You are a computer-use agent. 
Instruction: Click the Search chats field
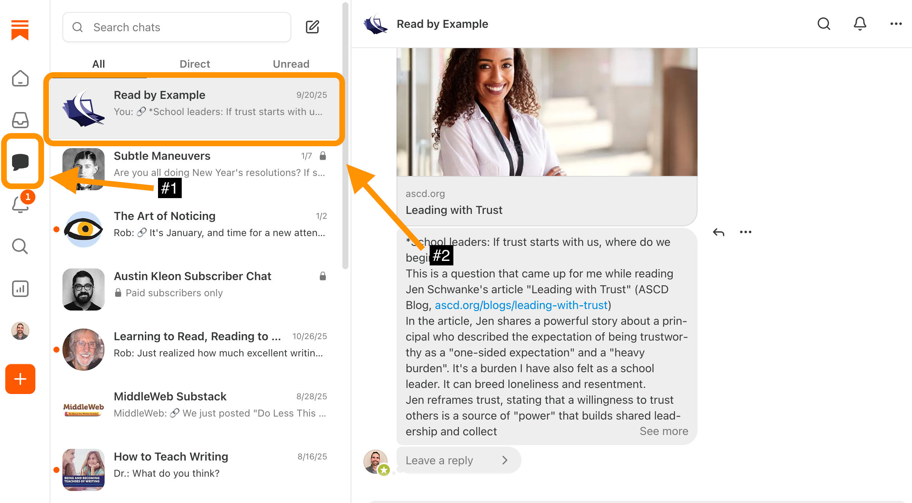pyautogui.click(x=177, y=27)
